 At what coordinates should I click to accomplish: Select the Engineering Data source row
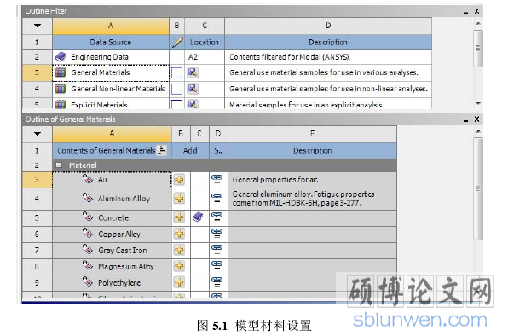click(227, 57)
